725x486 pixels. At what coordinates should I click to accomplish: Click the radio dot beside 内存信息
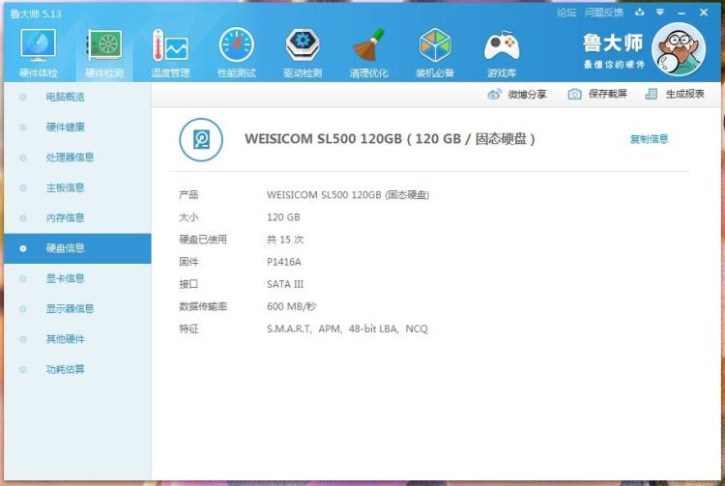23,218
